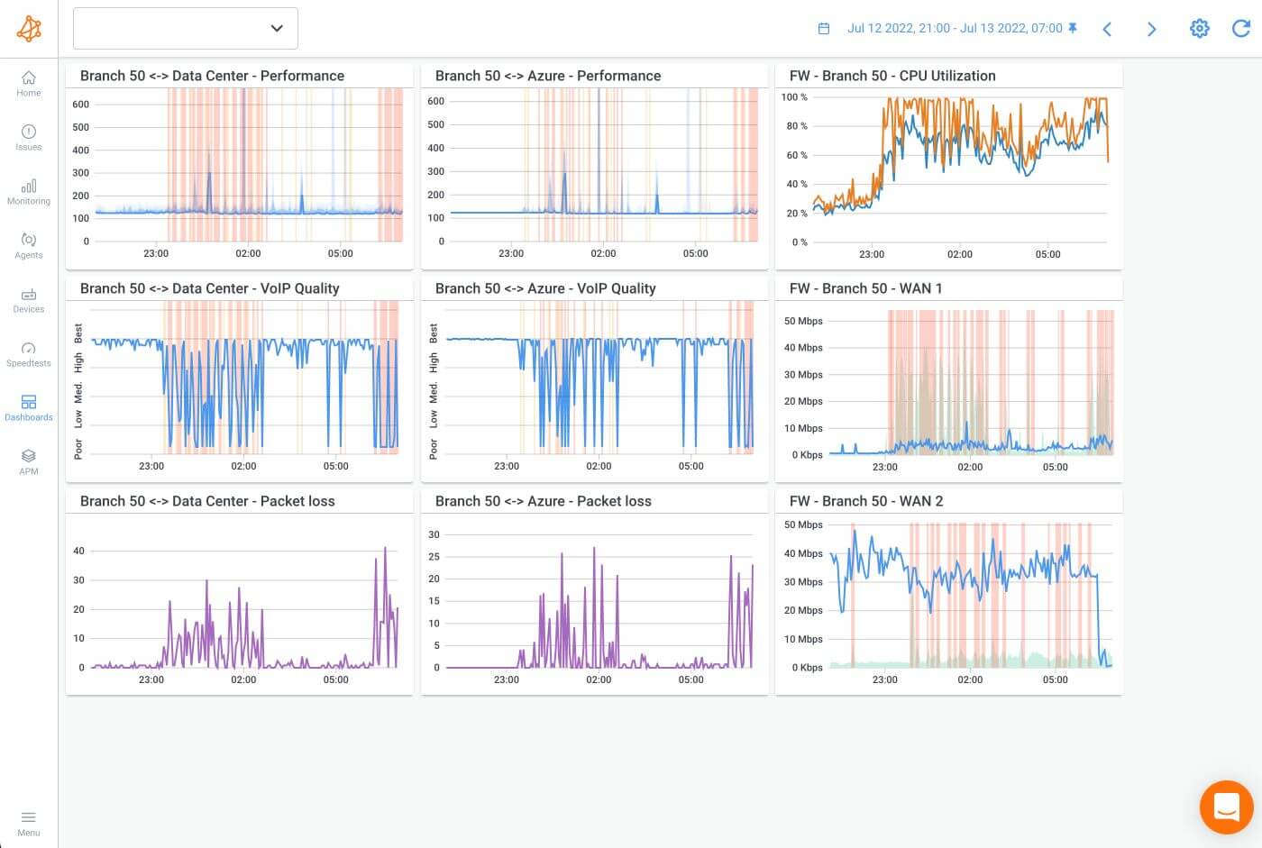
Task: Navigate to the next time period
Action: (x=1151, y=28)
